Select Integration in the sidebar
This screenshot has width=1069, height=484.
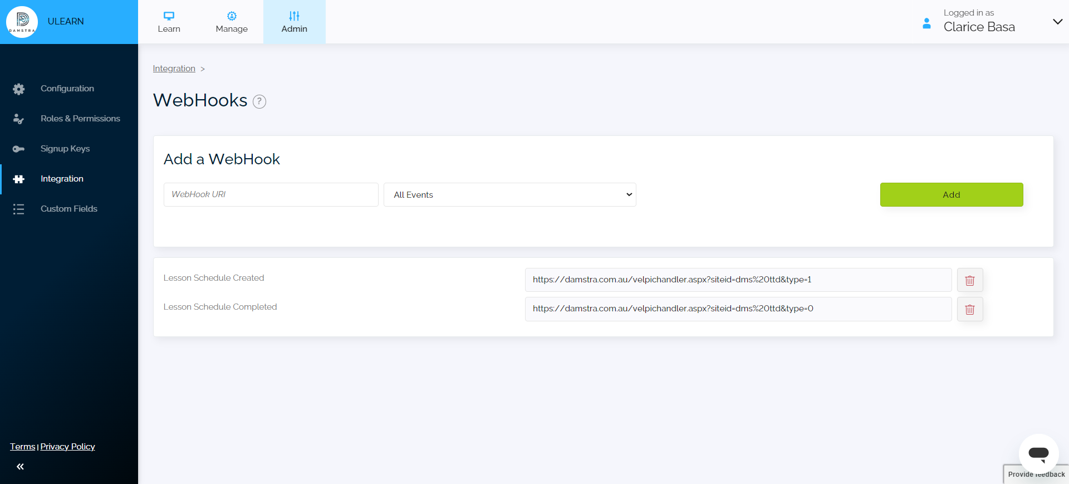pyautogui.click(x=69, y=179)
